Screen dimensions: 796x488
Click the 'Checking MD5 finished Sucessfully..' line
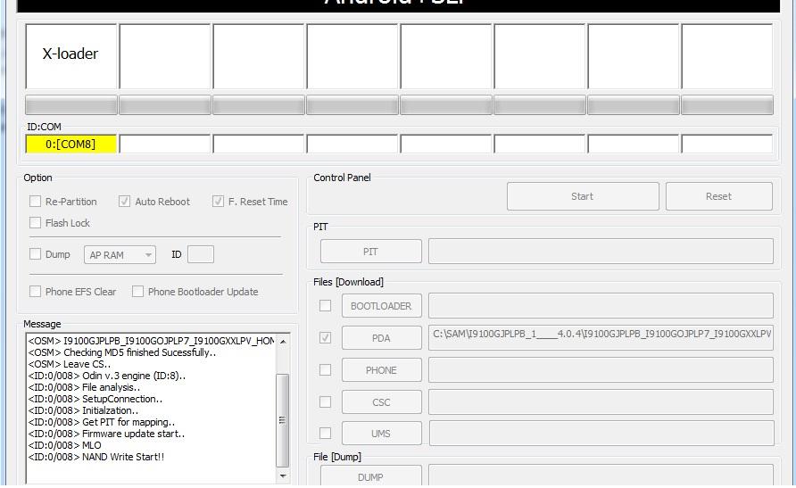(x=122, y=352)
